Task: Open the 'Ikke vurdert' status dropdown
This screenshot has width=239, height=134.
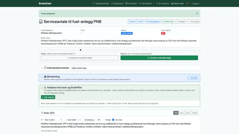Action: 53,120
